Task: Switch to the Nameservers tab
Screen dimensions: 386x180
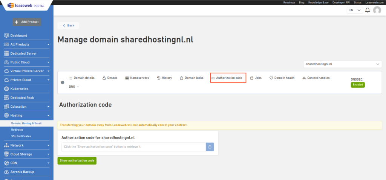Action: click(x=137, y=78)
